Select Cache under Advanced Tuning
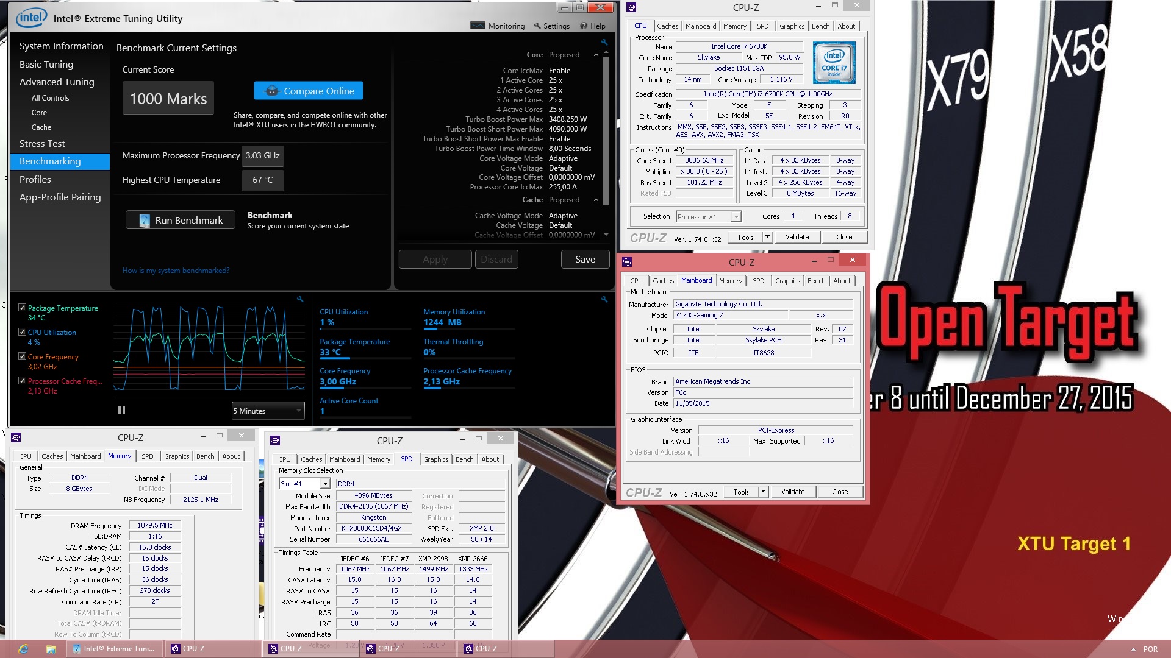 [41, 127]
